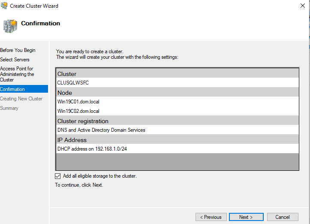Viewport: 310px width, 224px height.
Task: Click the Create Cluster Wizard title bar icon
Action: (x=4, y=6)
